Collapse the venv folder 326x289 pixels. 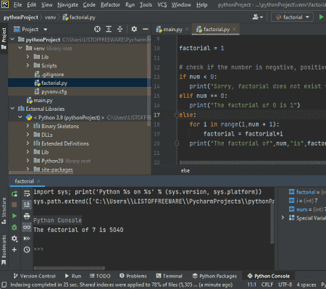(x=20, y=48)
